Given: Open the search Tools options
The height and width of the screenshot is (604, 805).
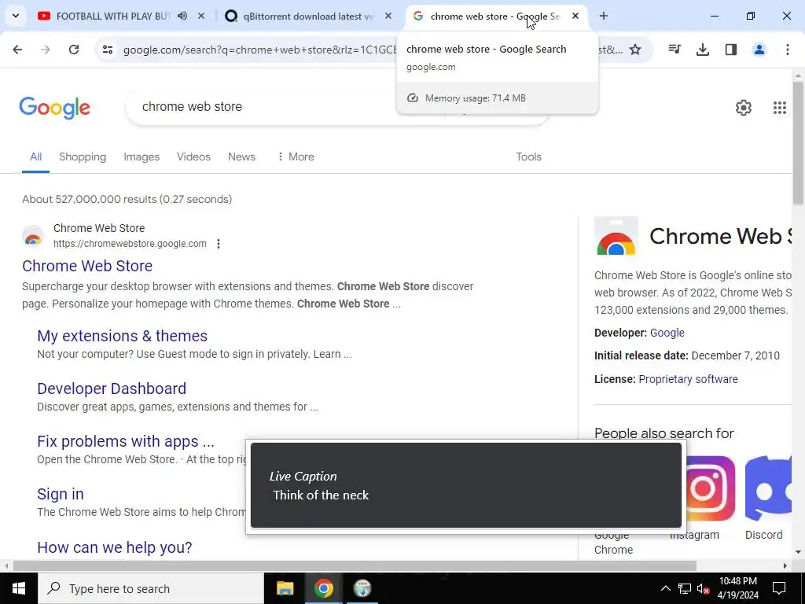Looking at the screenshot, I should point(528,157).
